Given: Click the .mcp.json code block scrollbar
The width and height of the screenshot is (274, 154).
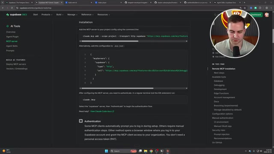Looking at the screenshot, I should (117, 89).
